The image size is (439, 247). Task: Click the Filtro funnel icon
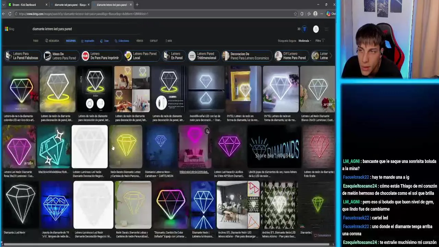pos(323,41)
